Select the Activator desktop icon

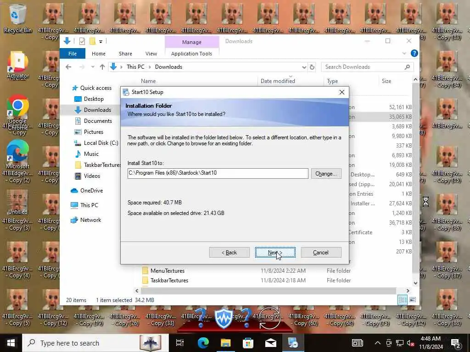tap(18, 65)
